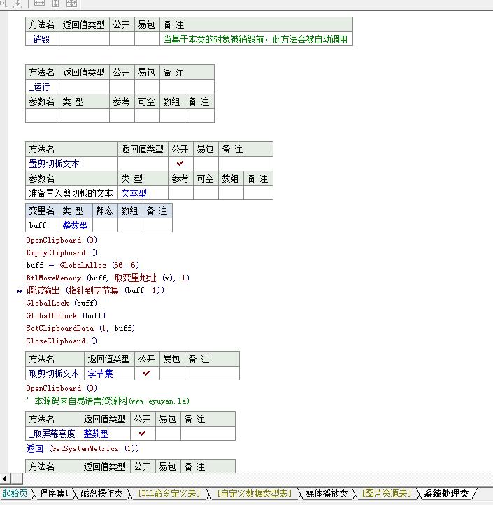Image resolution: width=493 pixels, height=505 pixels.
Task: Click the variable name buff in the table
Action: [x=38, y=225]
